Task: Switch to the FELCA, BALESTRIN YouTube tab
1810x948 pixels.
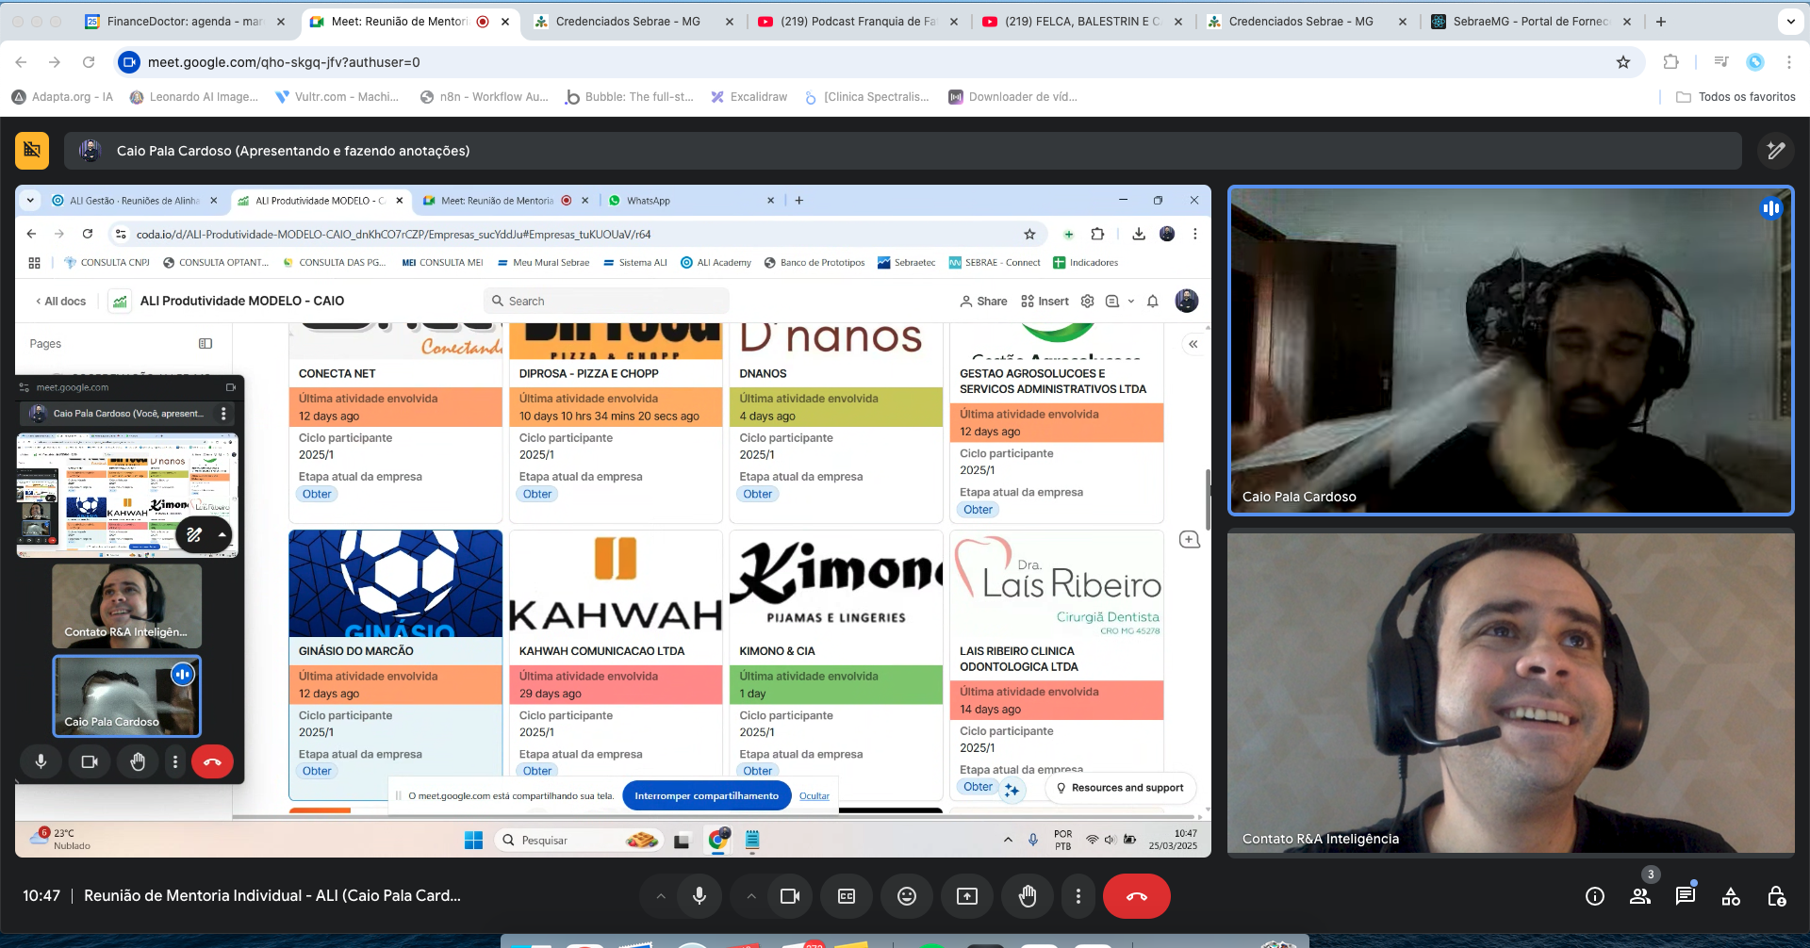Action: (1082, 22)
